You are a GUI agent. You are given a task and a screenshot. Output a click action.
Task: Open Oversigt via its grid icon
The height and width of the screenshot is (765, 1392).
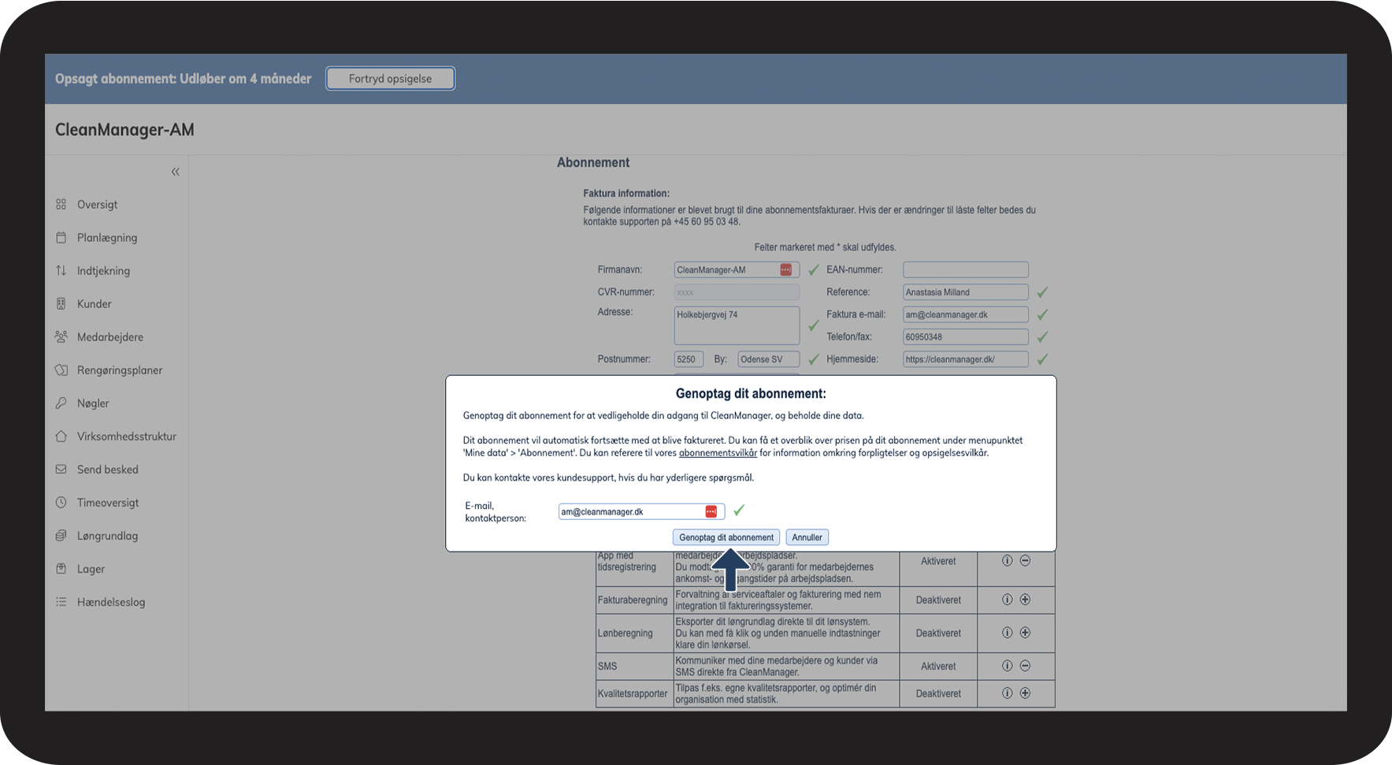[61, 204]
